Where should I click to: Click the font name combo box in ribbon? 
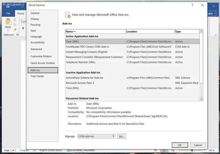[x=24, y=21]
